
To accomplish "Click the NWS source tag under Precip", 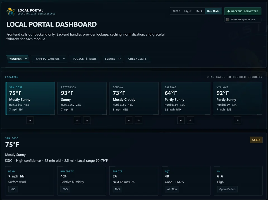I will [x=118, y=189].
